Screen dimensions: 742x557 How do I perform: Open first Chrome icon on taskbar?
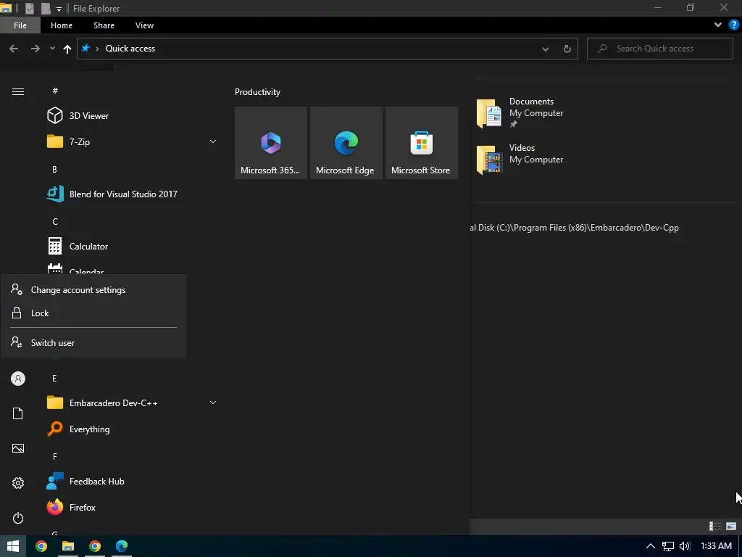(41, 546)
